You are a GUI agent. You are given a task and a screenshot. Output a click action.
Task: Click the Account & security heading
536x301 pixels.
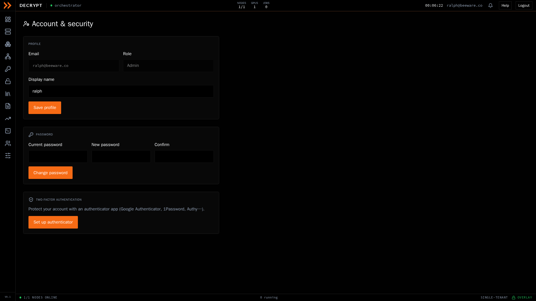[x=63, y=24]
